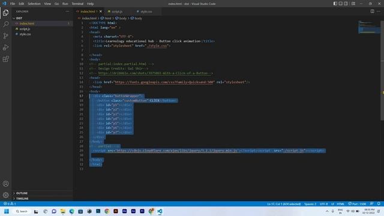Toggle the bottom panel layout button
This screenshot has width=384, height=216.
coord(340,4)
